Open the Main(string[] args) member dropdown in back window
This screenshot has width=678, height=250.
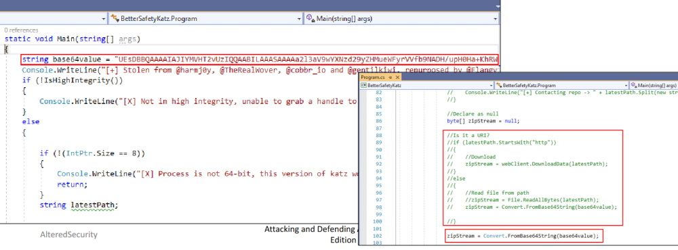(x=401, y=18)
